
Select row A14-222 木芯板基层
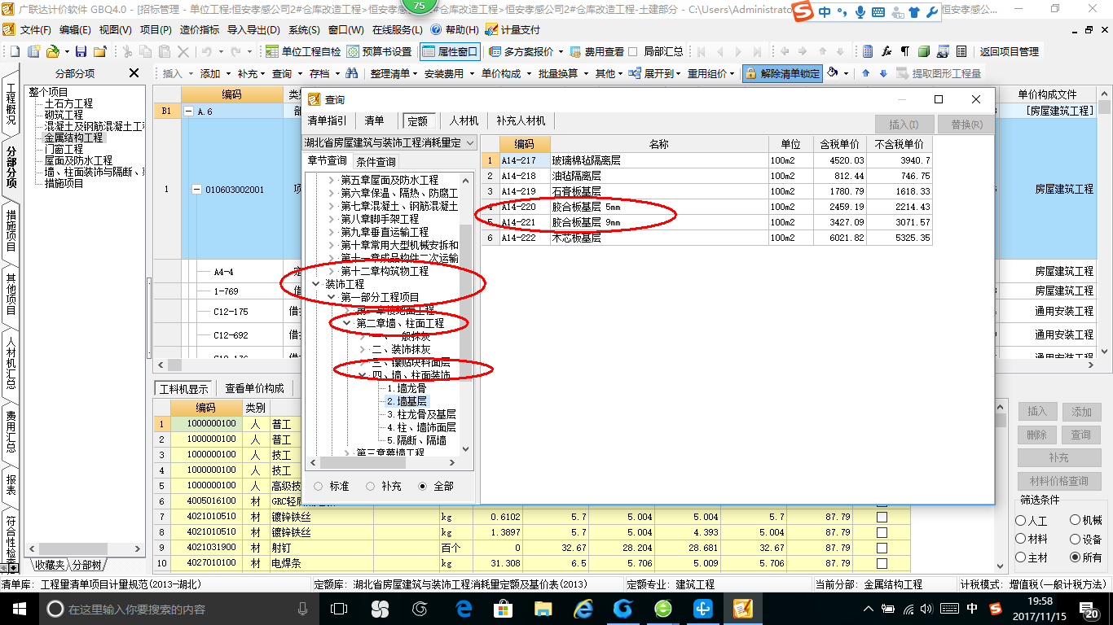(x=706, y=238)
